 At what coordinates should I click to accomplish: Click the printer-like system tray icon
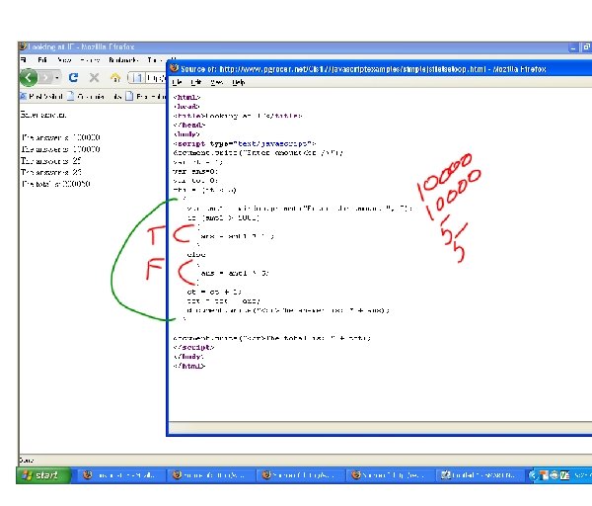point(554,475)
